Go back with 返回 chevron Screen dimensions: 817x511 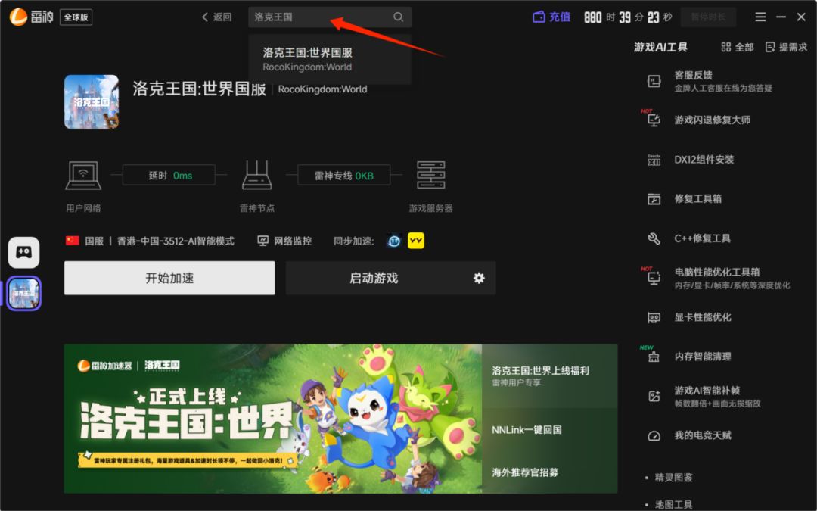click(x=217, y=17)
